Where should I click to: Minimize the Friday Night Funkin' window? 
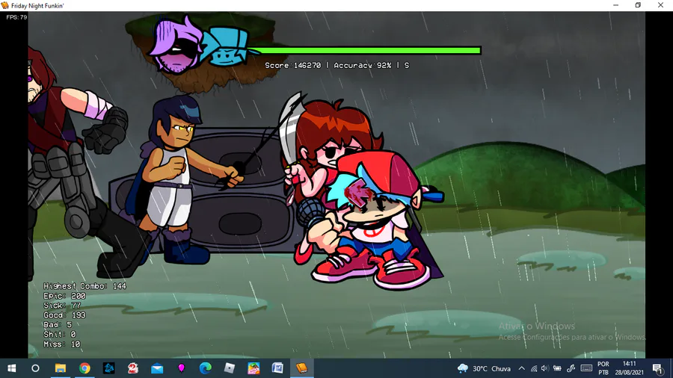[616, 5]
